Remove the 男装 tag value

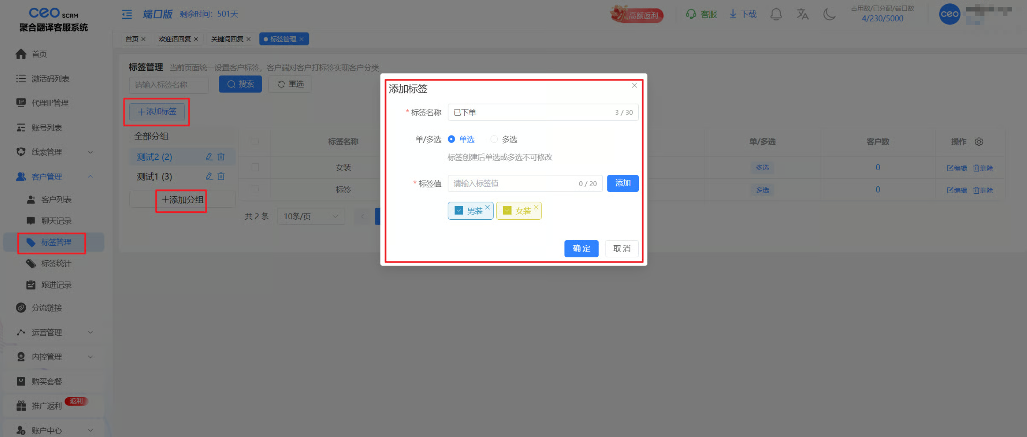tap(487, 207)
